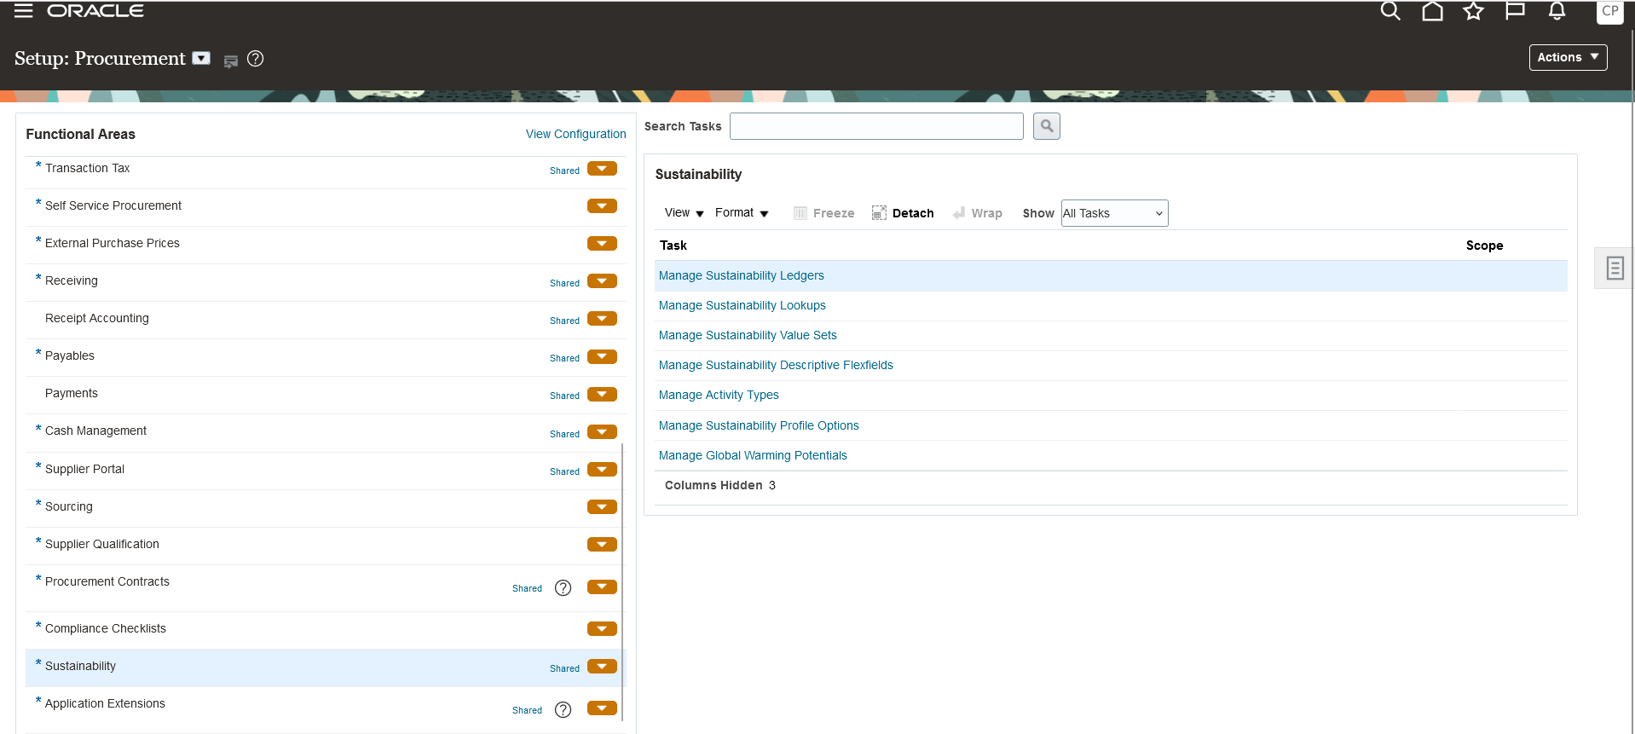Open the Format menu

pos(742,213)
